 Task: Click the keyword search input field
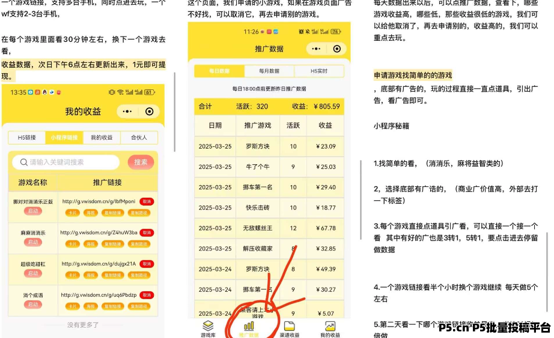72,162
